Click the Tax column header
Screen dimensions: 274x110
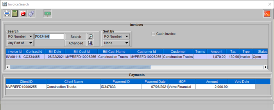pos(233,52)
